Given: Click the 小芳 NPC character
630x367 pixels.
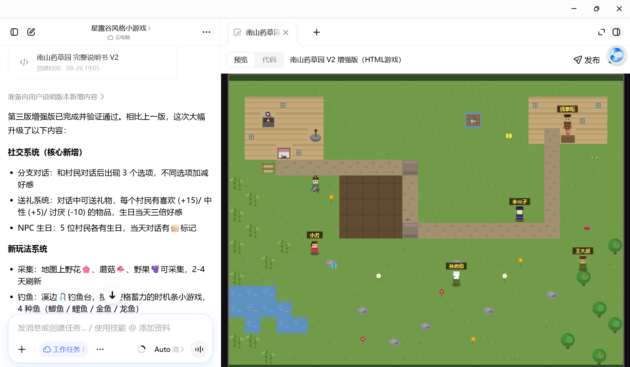Looking at the screenshot, I should pos(315,248).
